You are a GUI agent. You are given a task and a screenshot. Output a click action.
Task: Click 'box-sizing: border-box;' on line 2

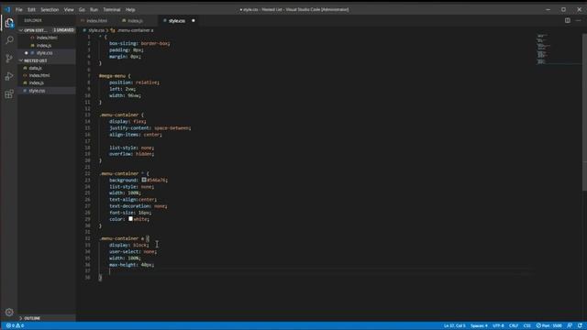click(139, 43)
